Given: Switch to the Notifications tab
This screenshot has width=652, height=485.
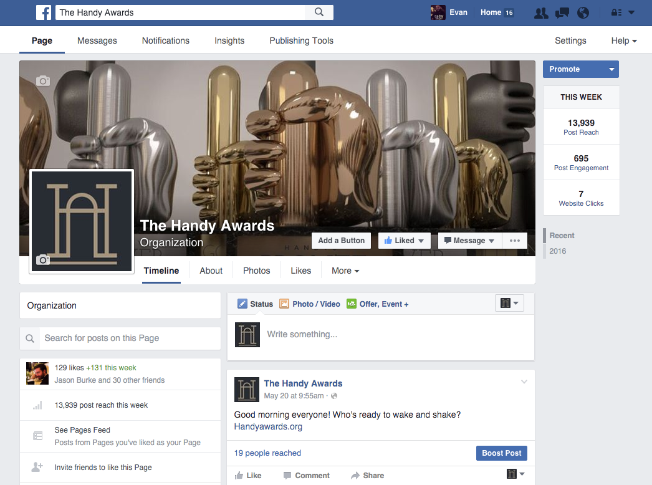Looking at the screenshot, I should tap(166, 41).
